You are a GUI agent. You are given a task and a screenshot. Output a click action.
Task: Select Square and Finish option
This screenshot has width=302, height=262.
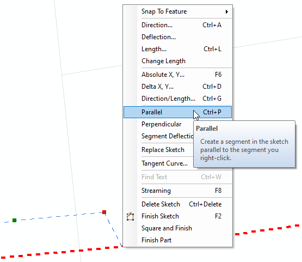(x=177, y=228)
